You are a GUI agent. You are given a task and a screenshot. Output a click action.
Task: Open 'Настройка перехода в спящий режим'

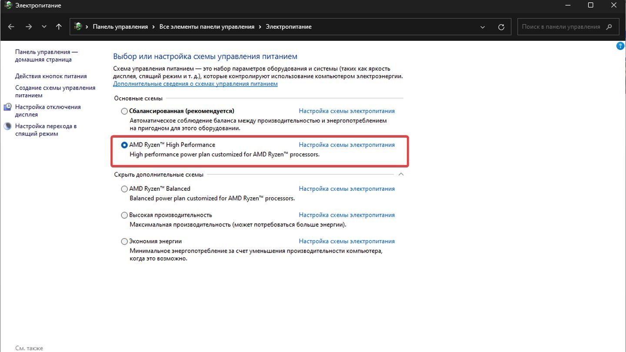(46, 130)
